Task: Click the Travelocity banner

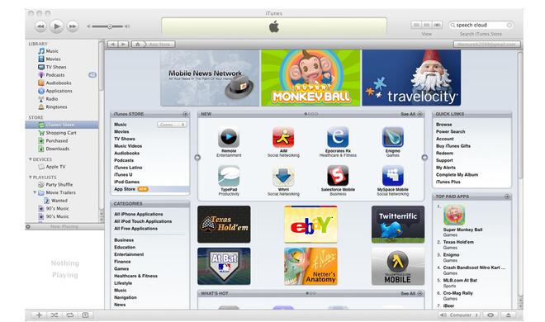Action: coord(411,78)
